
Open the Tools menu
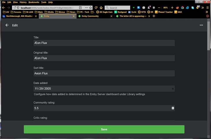pyautogui.click(x=44, y=2)
